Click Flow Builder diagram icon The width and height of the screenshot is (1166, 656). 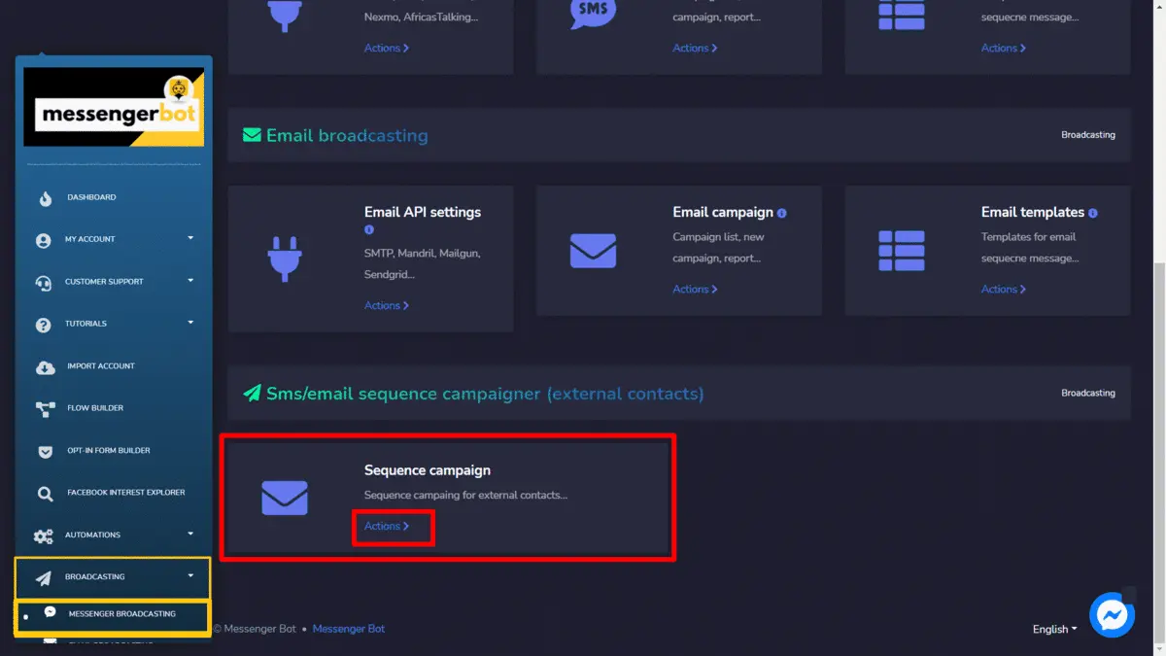coord(45,409)
